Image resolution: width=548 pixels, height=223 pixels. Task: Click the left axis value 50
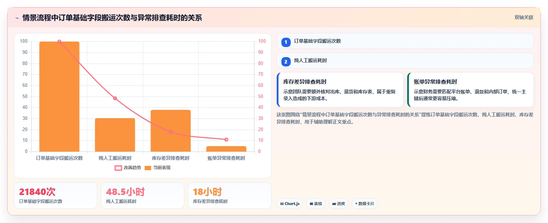click(24, 97)
